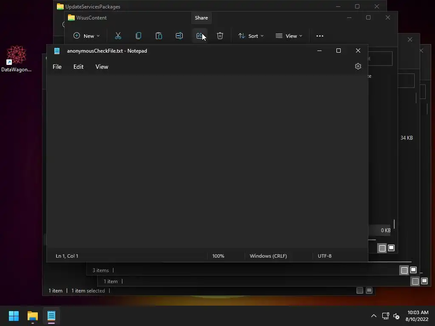Minimize the Notepad window
435x326 pixels.
coord(319,51)
